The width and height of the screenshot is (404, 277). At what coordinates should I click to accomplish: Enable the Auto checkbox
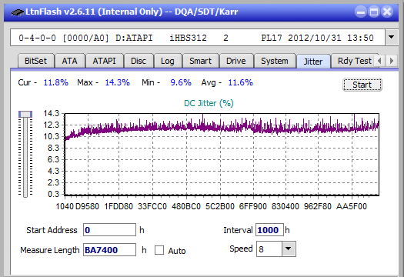pyautogui.click(x=159, y=250)
